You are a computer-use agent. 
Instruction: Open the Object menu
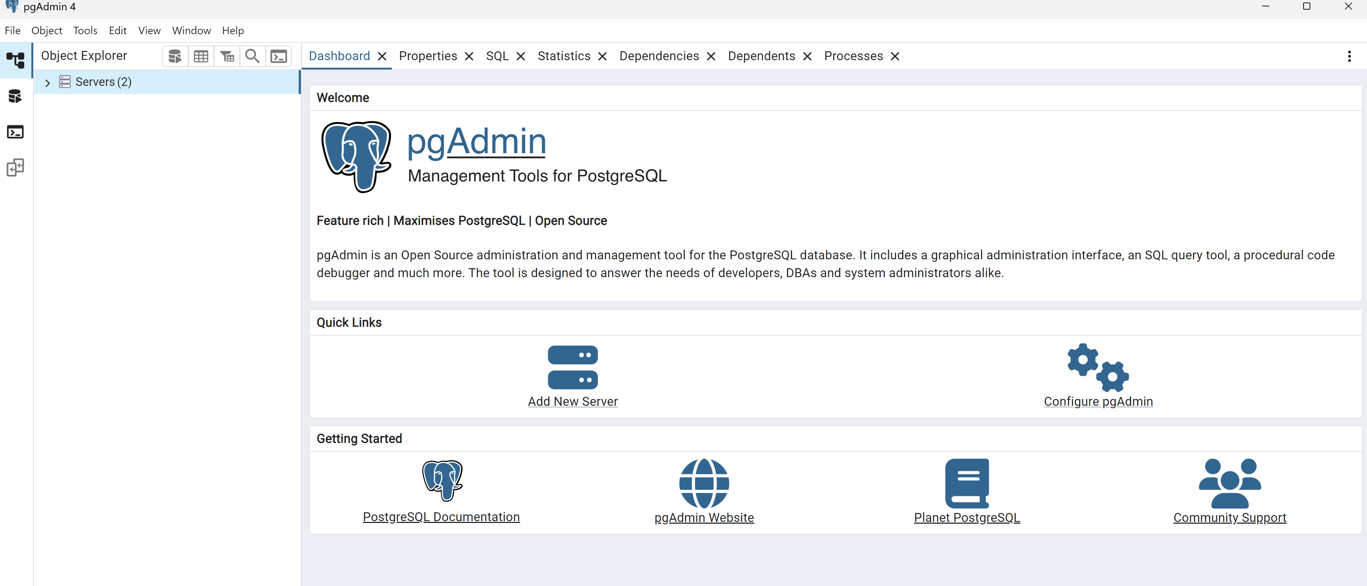click(x=47, y=31)
